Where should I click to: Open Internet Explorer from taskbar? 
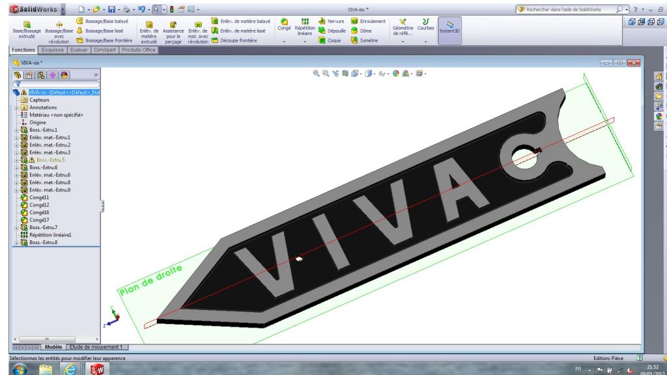[70, 369]
